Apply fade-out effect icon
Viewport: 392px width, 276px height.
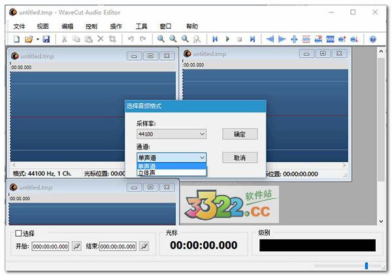point(282,39)
